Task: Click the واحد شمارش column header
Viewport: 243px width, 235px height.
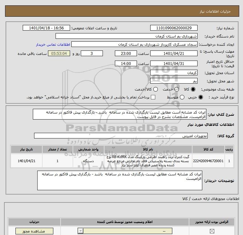Action: coord(88,149)
